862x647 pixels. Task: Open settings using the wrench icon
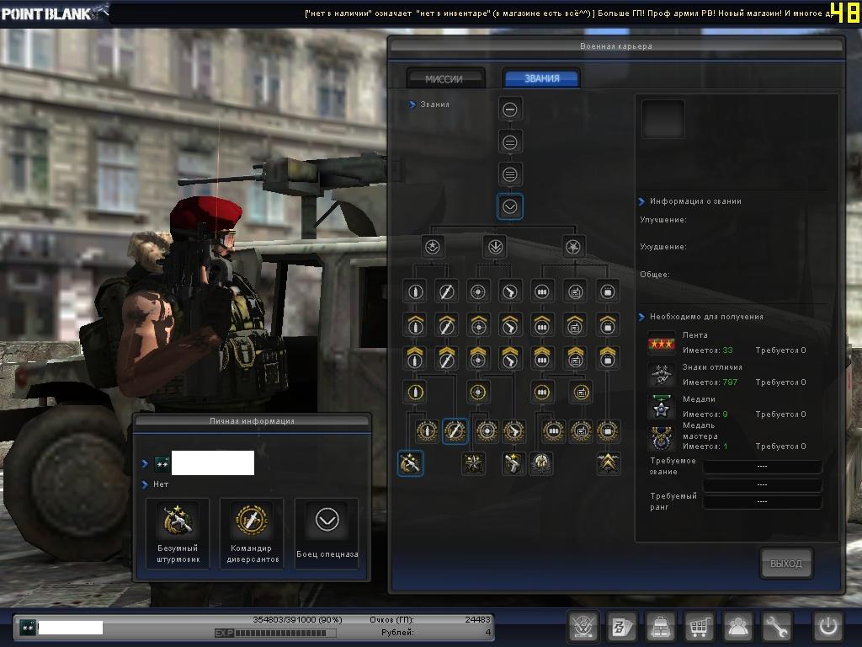[x=777, y=627]
